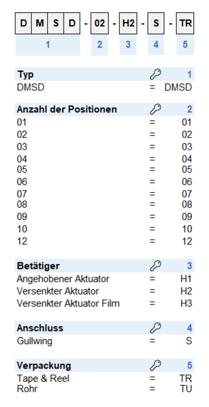Screen dimensions: 209x407
Task: Click segment number 3 below H2
Action: 128,45
